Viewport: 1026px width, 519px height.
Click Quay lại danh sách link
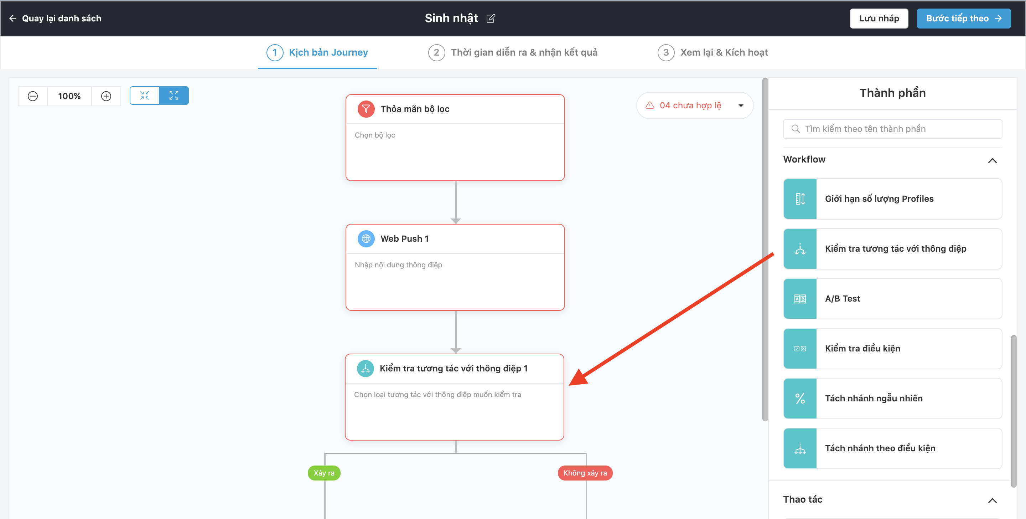55,18
